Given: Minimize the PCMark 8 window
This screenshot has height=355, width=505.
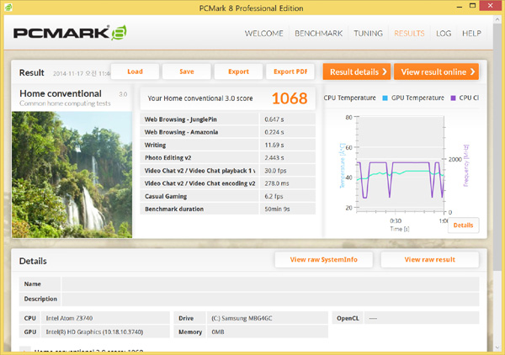Looking at the screenshot, I should [x=460, y=6].
